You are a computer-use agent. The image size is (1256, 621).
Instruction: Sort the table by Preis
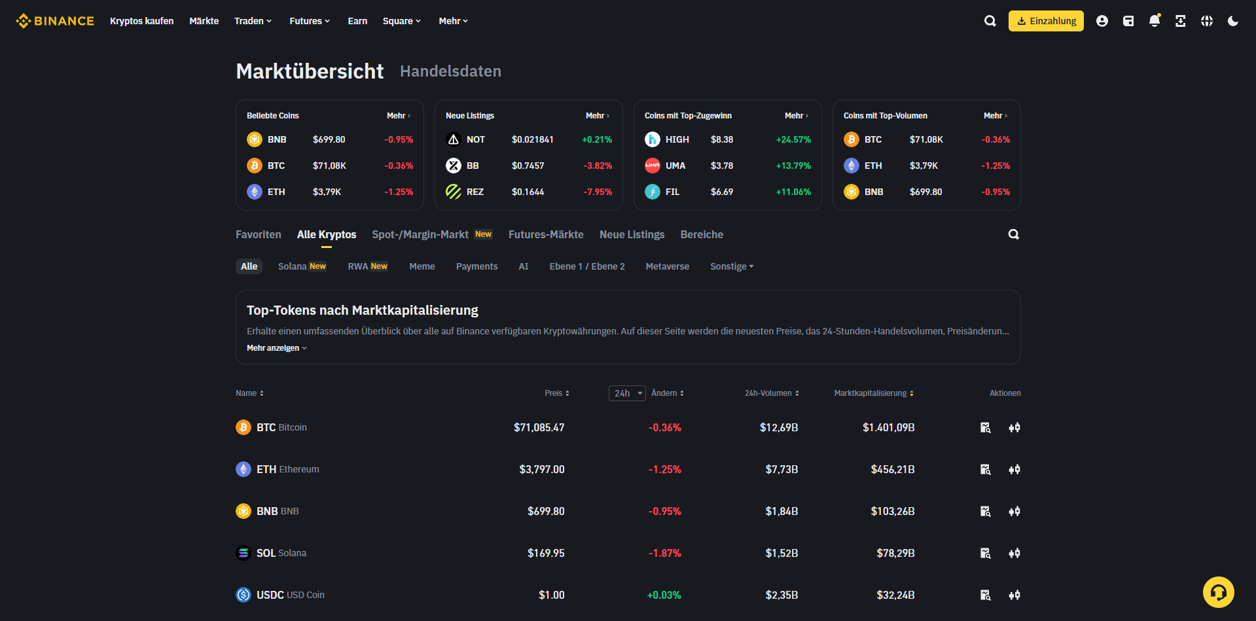557,393
